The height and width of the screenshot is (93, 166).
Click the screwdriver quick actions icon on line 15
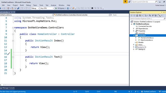click(9, 54)
